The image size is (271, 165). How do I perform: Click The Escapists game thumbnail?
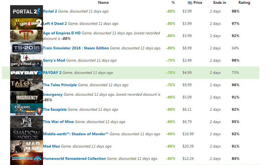click(27, 110)
